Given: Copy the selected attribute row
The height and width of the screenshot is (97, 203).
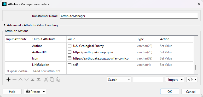Looking at the screenshot, I should pyautogui.click(x=52, y=79).
